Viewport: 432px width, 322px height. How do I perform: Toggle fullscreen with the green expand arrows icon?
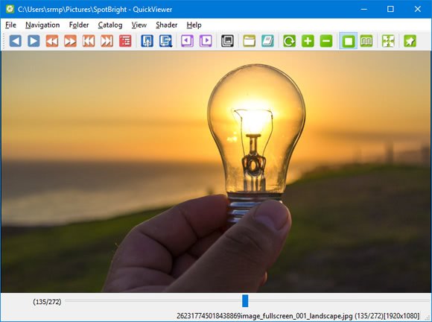click(388, 41)
